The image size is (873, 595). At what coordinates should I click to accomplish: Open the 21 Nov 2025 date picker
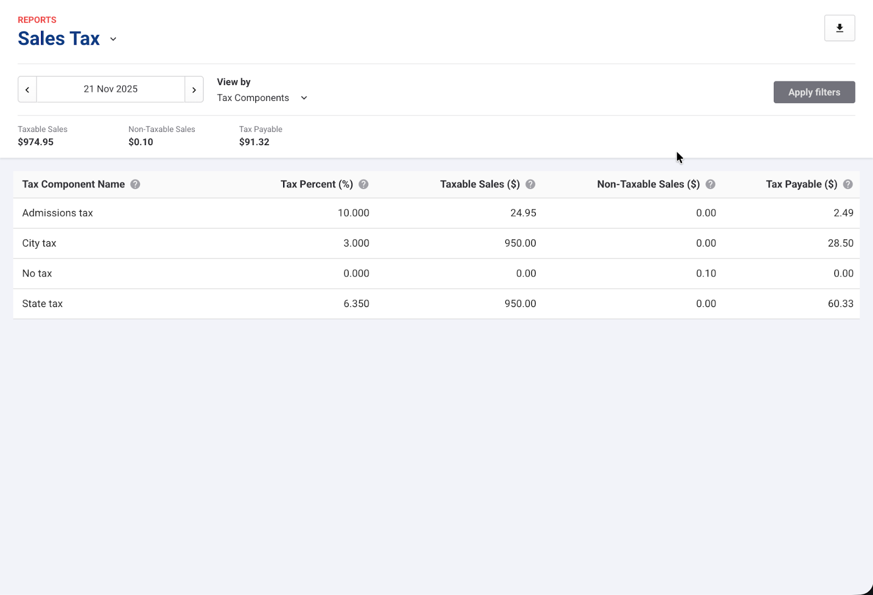111,89
